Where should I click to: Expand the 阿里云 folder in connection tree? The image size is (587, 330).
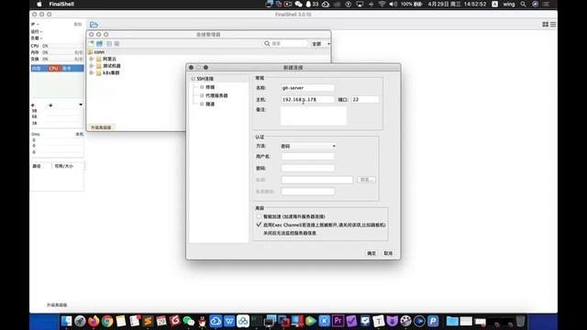92,59
